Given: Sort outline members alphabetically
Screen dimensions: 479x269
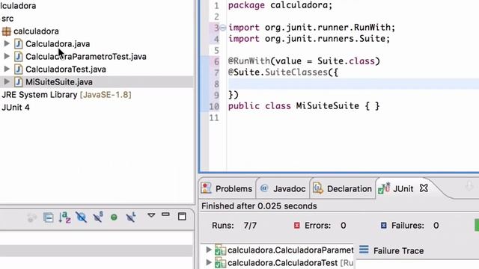Looking at the screenshot, I should click(x=65, y=217).
